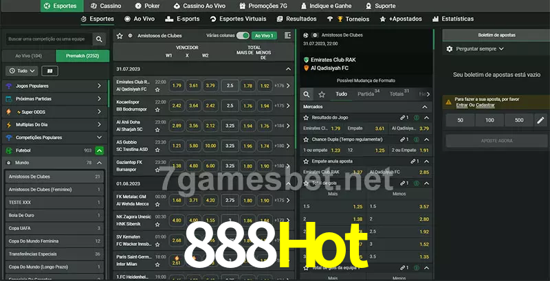Switch to the Prematch (2252) tab

click(81, 55)
